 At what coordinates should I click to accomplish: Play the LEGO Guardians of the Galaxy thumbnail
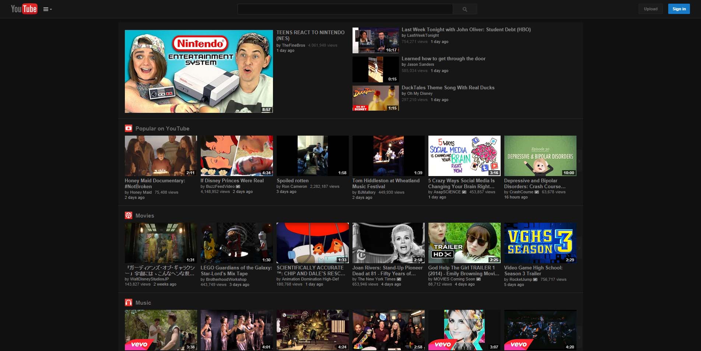click(x=237, y=243)
